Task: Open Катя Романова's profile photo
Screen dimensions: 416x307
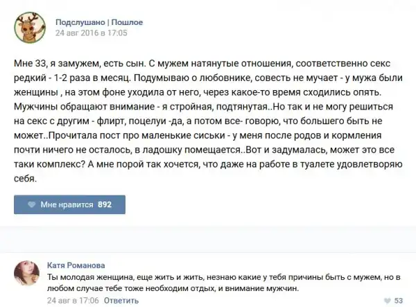Action: pyautogui.click(x=27, y=275)
